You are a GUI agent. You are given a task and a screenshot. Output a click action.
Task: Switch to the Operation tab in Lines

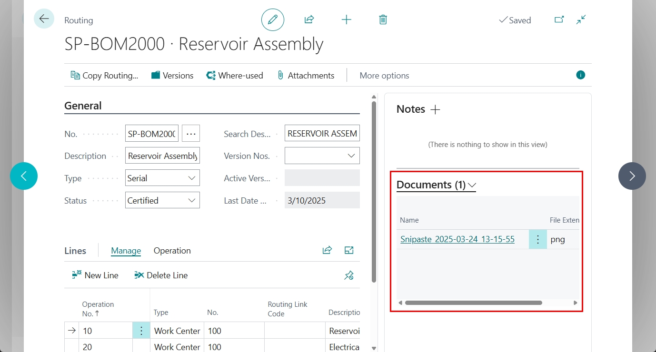172,251
